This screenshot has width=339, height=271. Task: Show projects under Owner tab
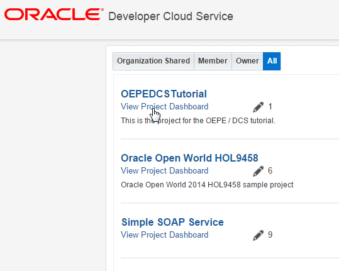pyautogui.click(x=247, y=61)
